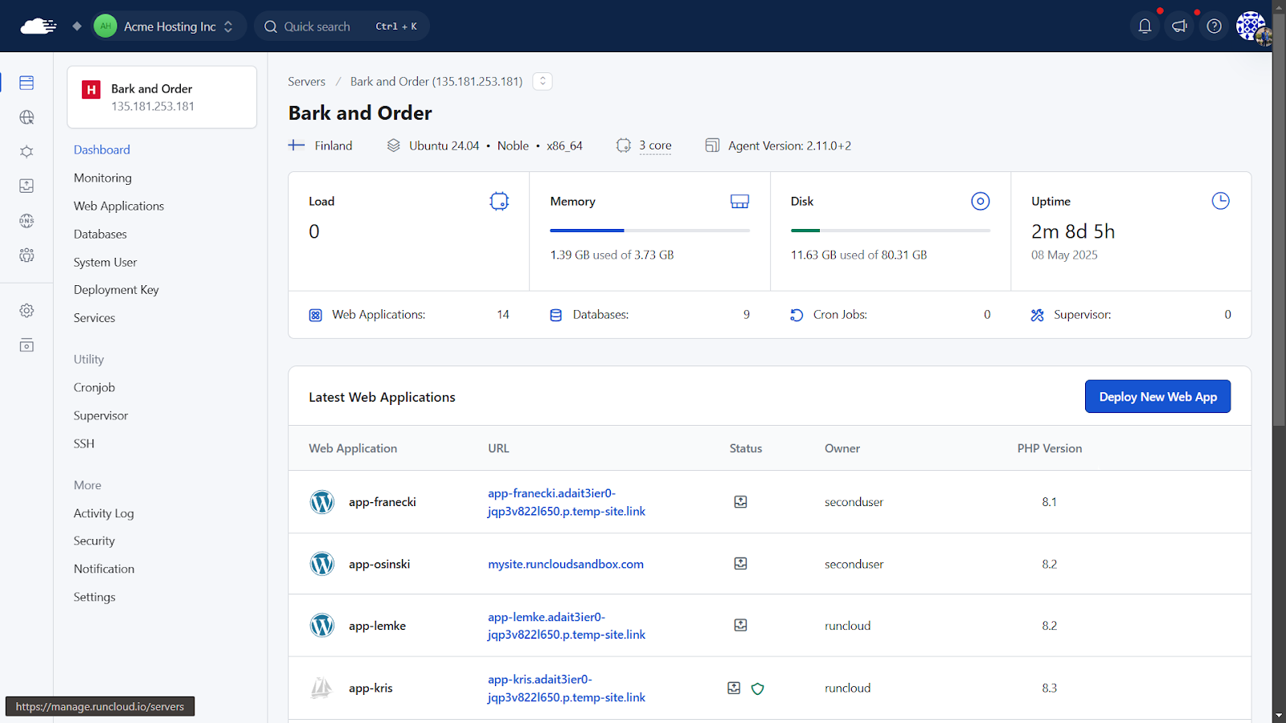Viewport: 1286px width, 723px height.
Task: Click the servers icon in left rail
Action: pos(27,83)
